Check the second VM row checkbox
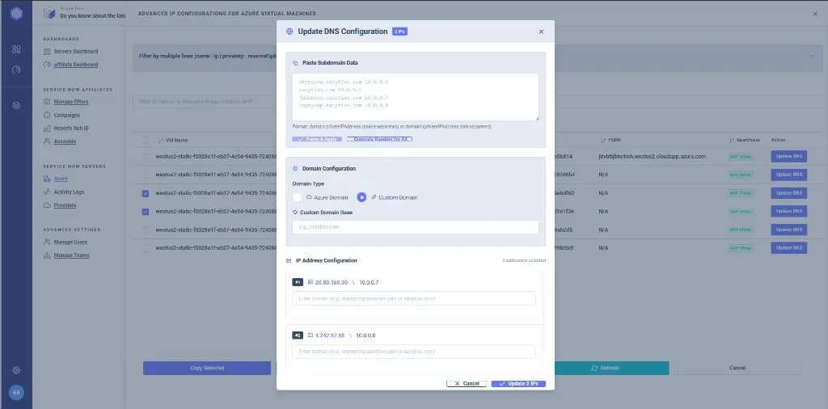The width and height of the screenshot is (828, 409). click(x=146, y=175)
